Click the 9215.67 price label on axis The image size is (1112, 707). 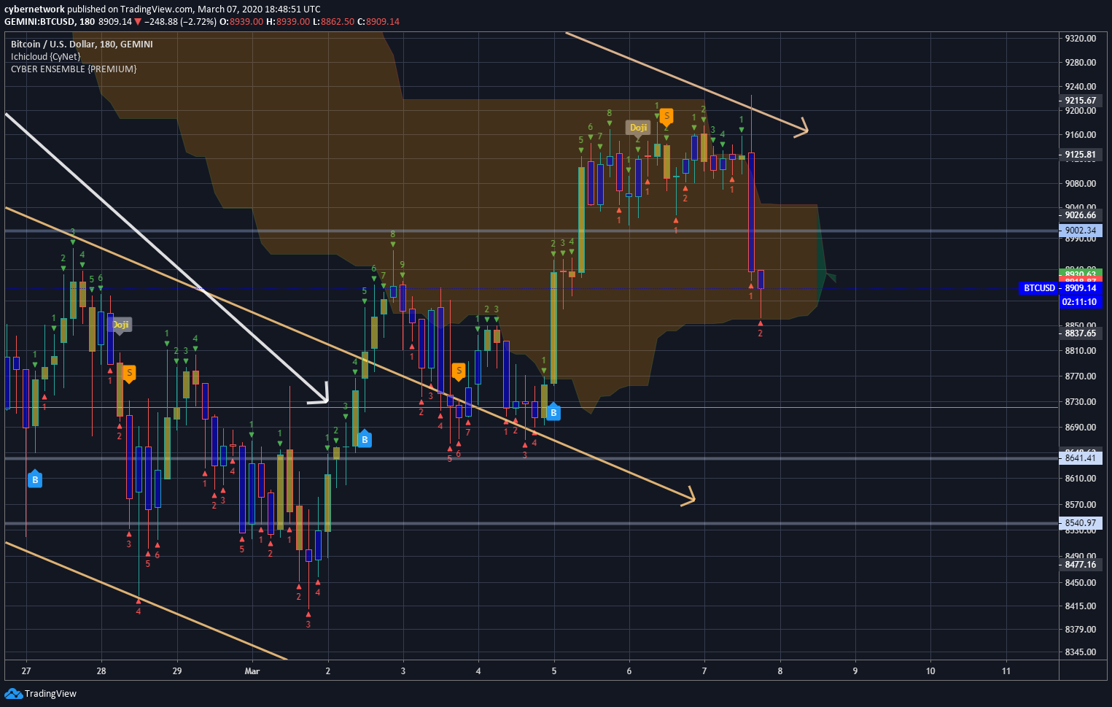[1080, 101]
